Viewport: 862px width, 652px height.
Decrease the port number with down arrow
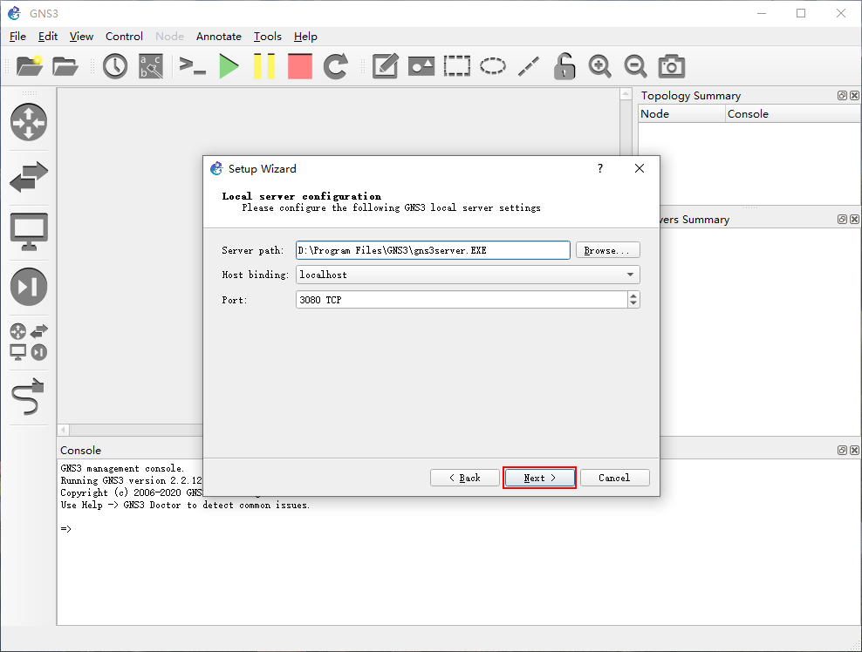click(x=634, y=303)
